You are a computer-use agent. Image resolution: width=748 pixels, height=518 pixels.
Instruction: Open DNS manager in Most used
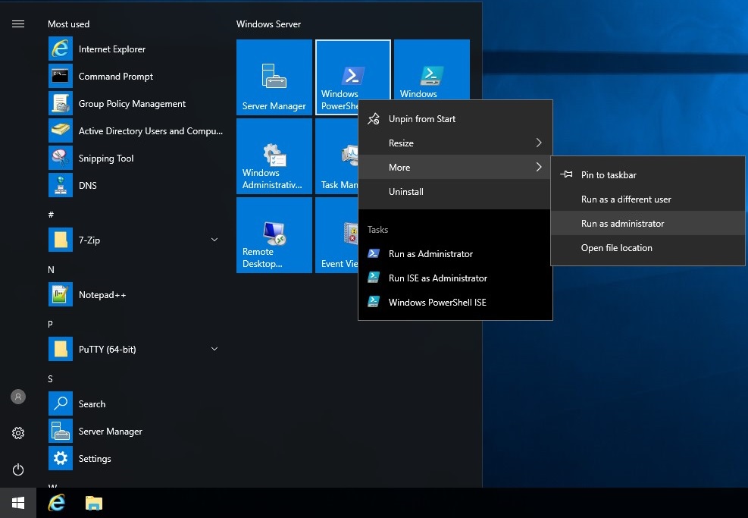click(87, 186)
